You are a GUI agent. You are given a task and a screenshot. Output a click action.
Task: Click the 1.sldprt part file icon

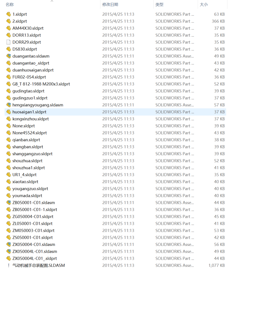coord(9,14)
